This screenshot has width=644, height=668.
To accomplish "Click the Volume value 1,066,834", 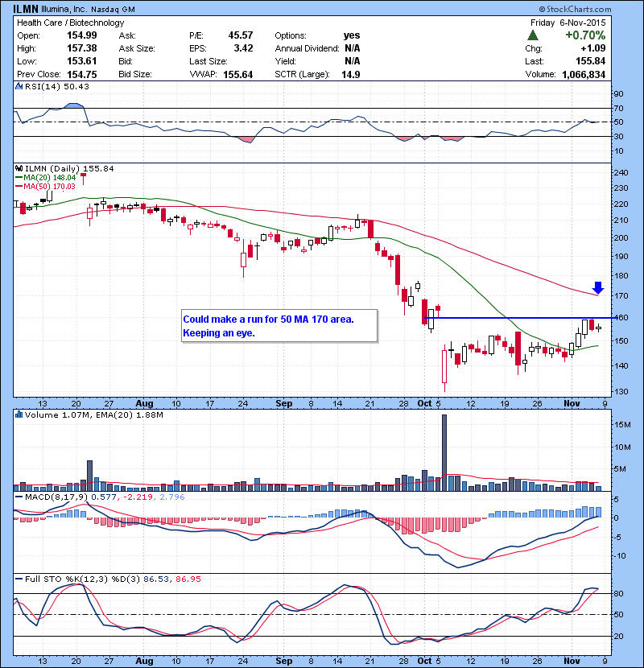I will pos(584,75).
